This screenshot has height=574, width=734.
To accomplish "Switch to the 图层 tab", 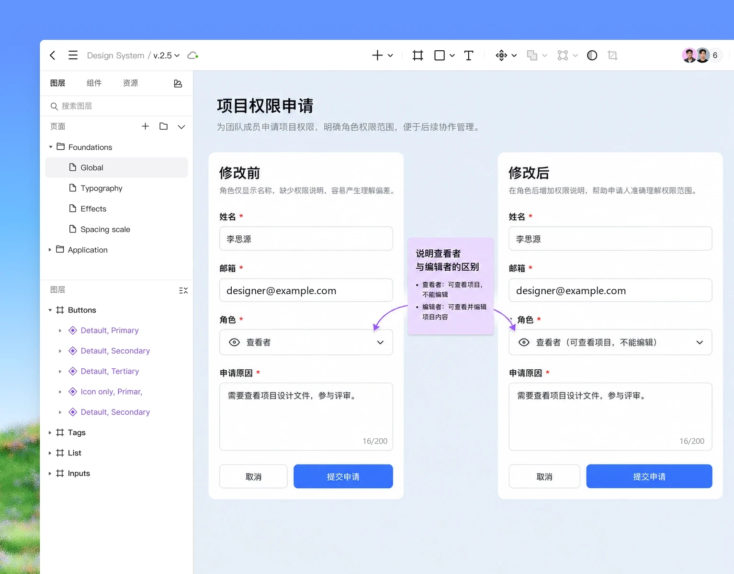I will pos(58,83).
